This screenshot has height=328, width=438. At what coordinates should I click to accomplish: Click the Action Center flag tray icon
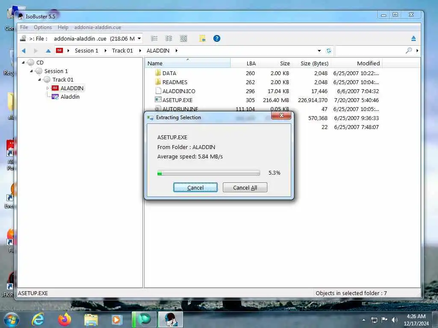point(385,319)
